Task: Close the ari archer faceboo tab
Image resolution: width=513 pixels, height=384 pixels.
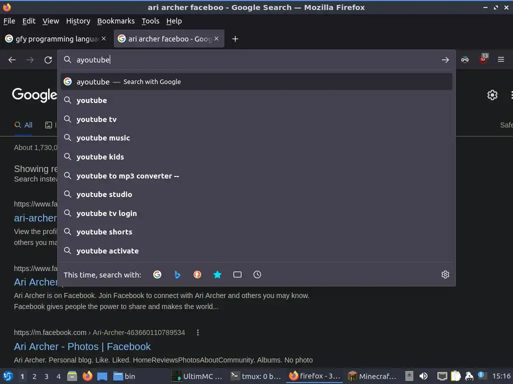Action: tap(216, 38)
